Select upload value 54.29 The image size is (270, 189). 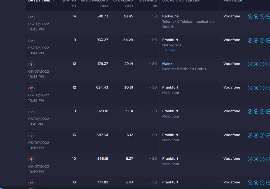128,40
